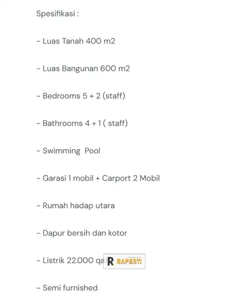
Task: Click the Semi furnished line
Action: click(67, 288)
